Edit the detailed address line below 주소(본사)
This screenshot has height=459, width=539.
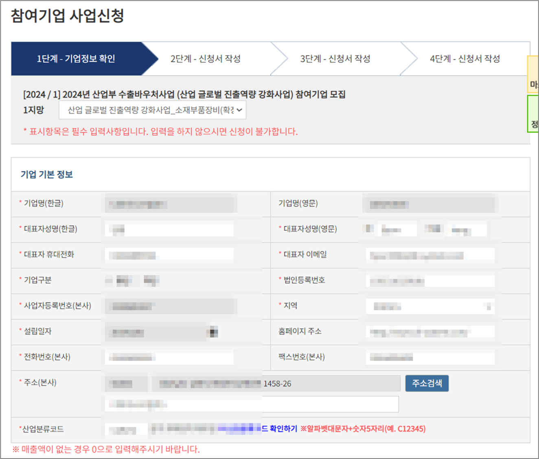tap(252, 404)
